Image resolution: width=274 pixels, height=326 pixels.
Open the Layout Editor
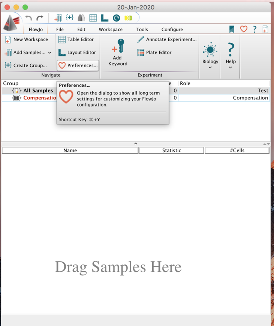77,53
